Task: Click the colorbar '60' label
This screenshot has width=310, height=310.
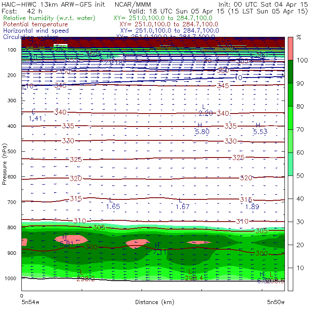Action: coord(300,152)
